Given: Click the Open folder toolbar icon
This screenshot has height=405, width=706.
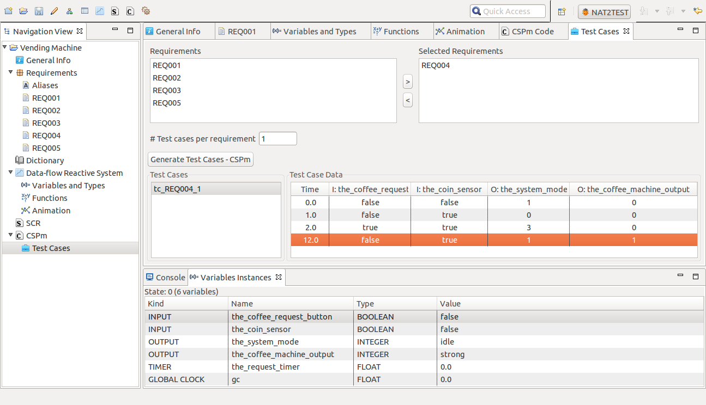Looking at the screenshot, I should [23, 11].
